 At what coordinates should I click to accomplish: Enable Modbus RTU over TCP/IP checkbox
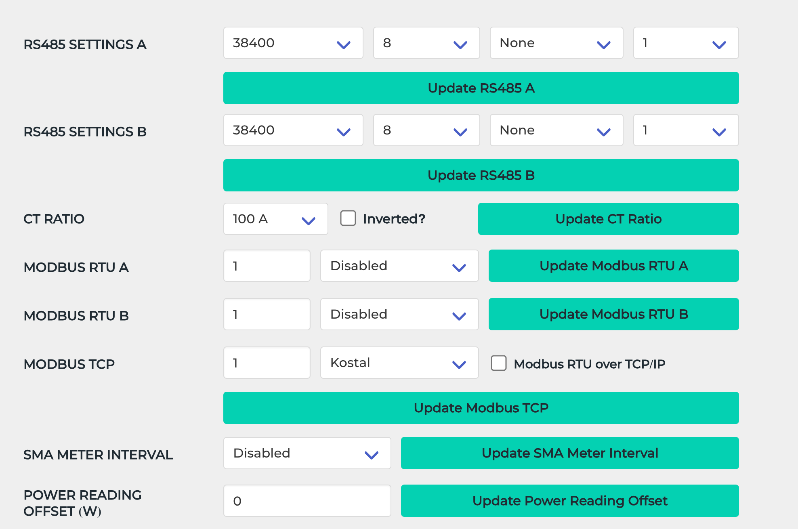499,363
